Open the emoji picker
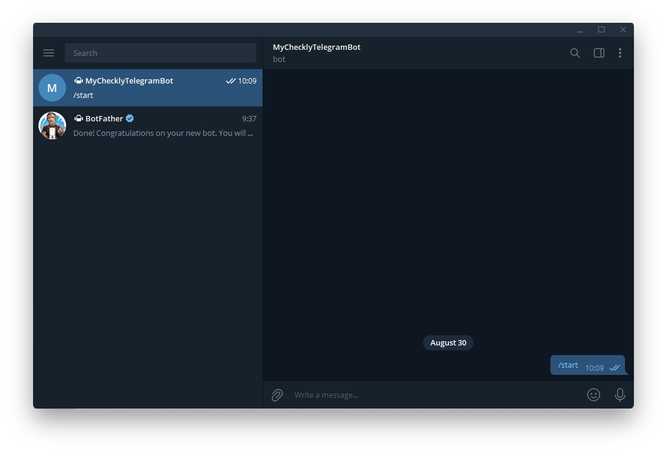667x453 pixels. [593, 395]
